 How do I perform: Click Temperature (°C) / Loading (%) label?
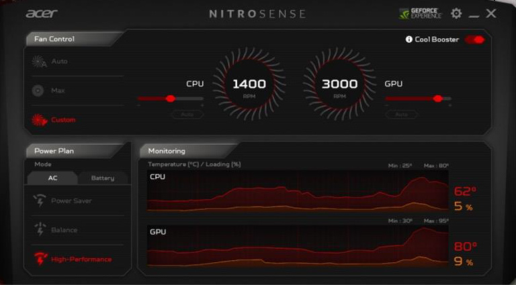point(194,164)
